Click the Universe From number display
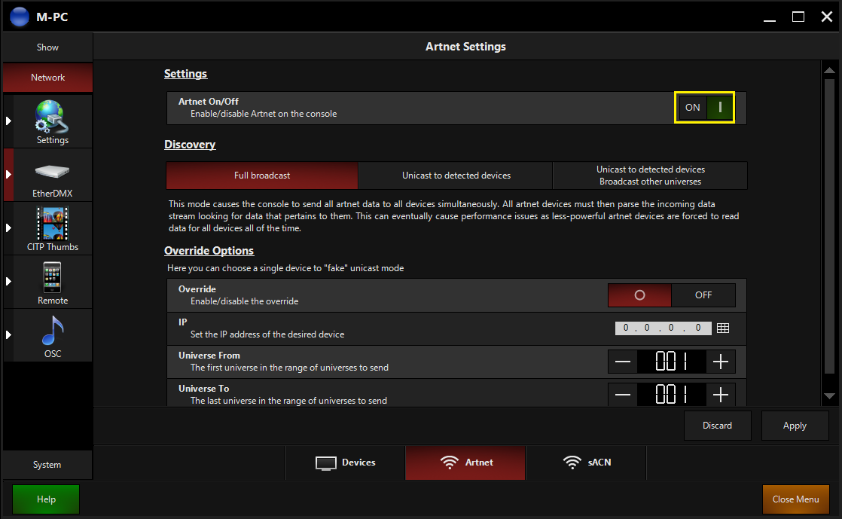Screen dimensions: 842x519 [671, 362]
